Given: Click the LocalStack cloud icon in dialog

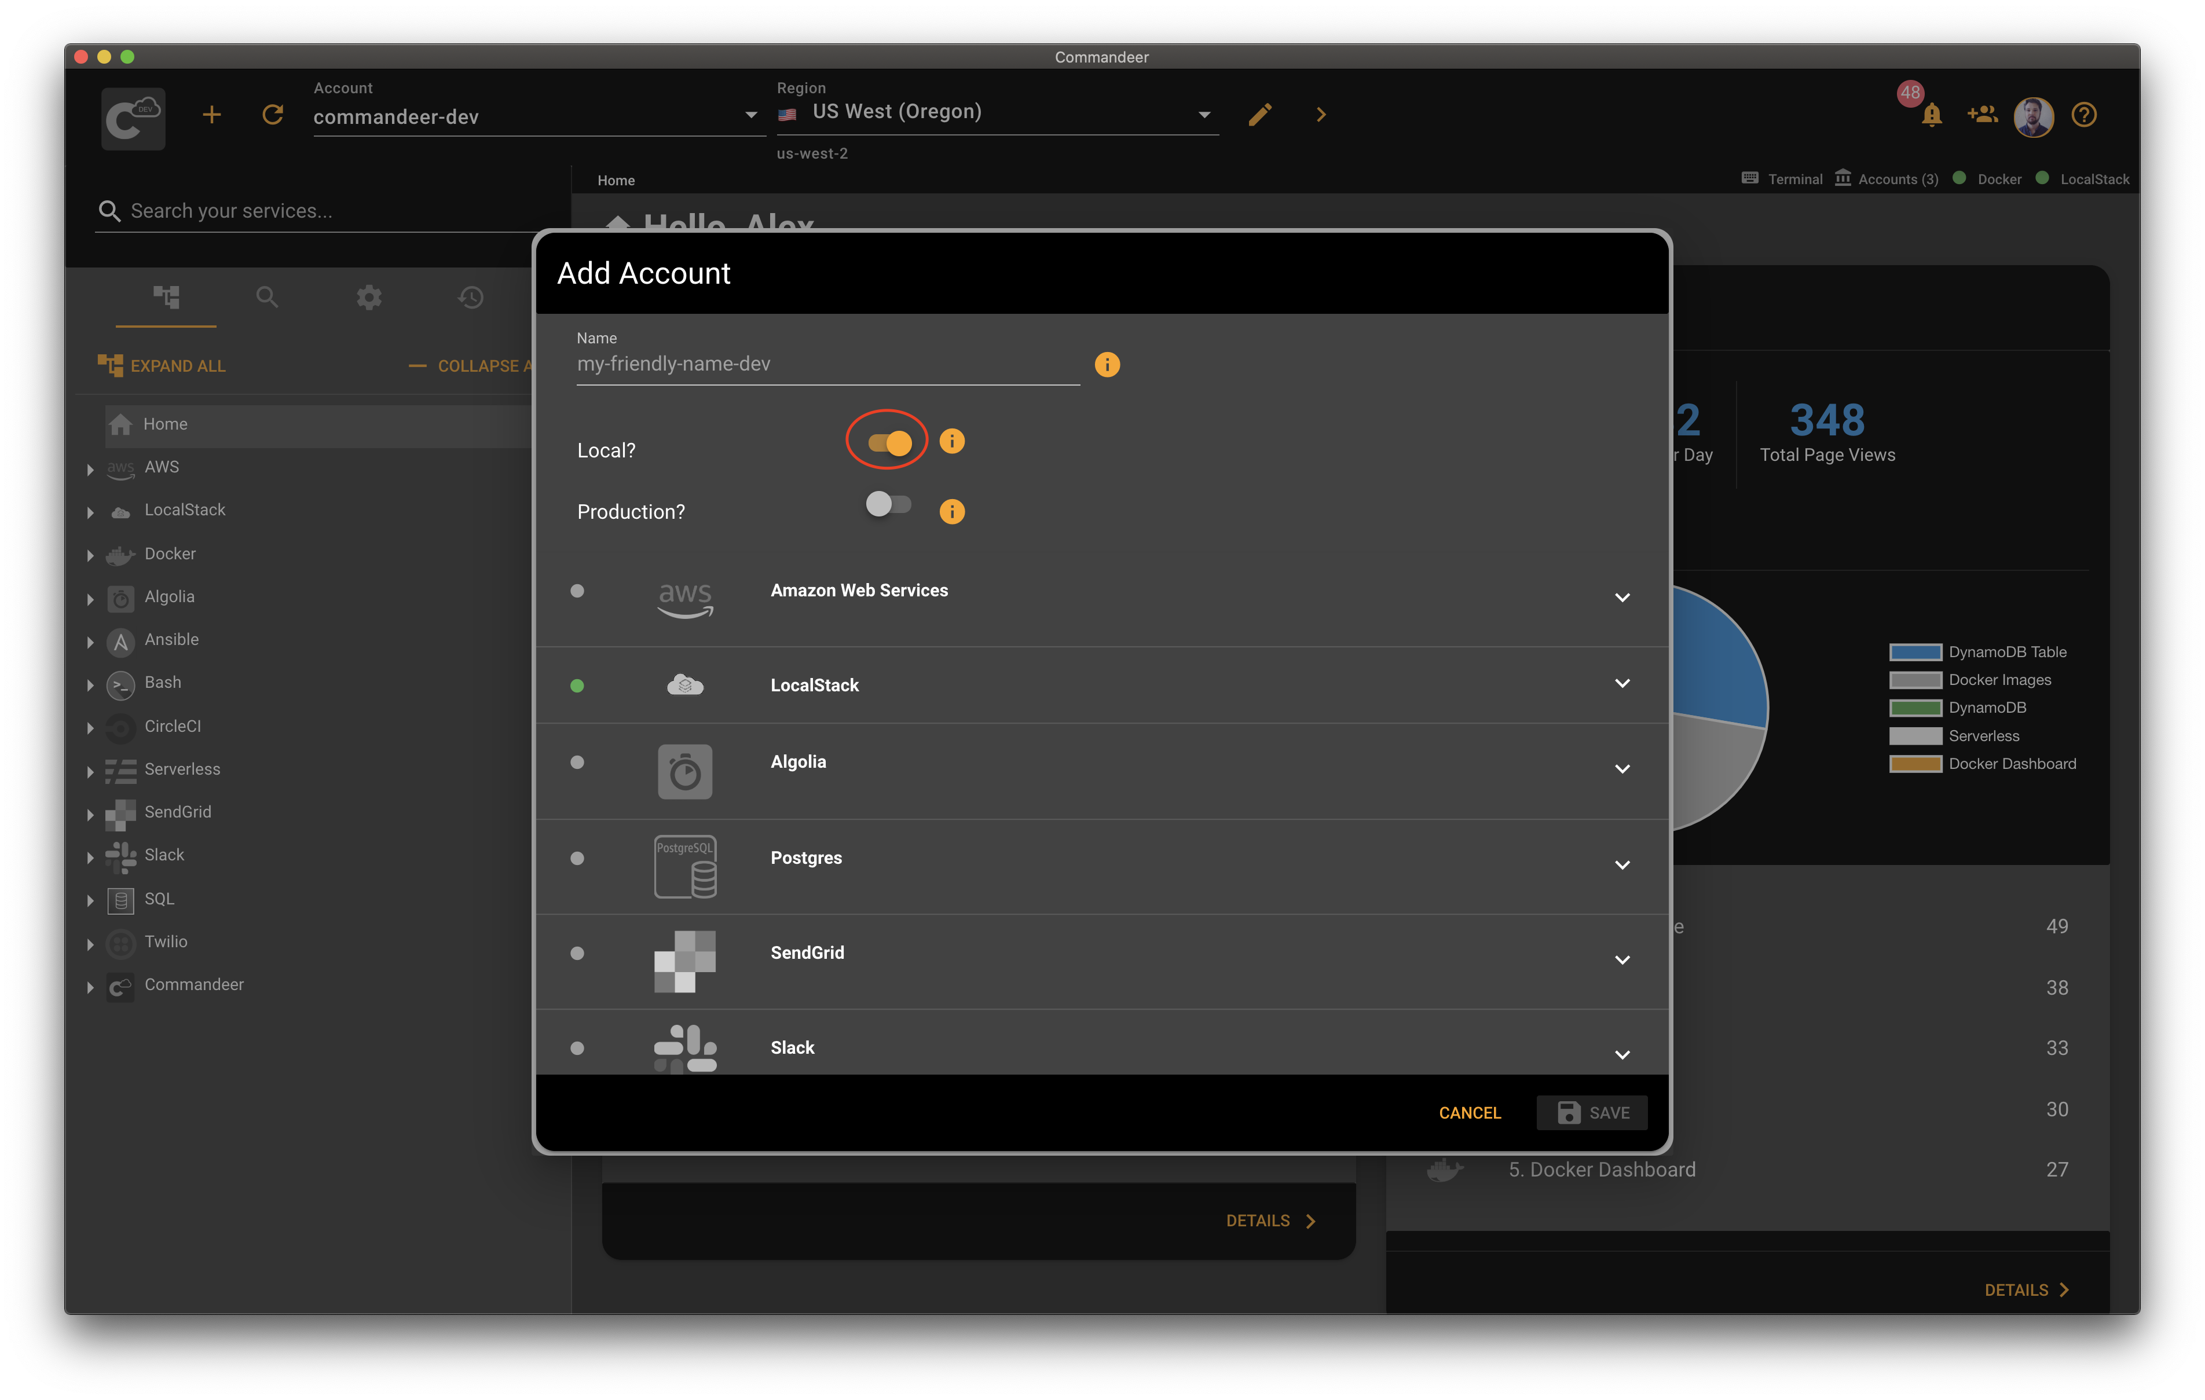Looking at the screenshot, I should [685, 685].
